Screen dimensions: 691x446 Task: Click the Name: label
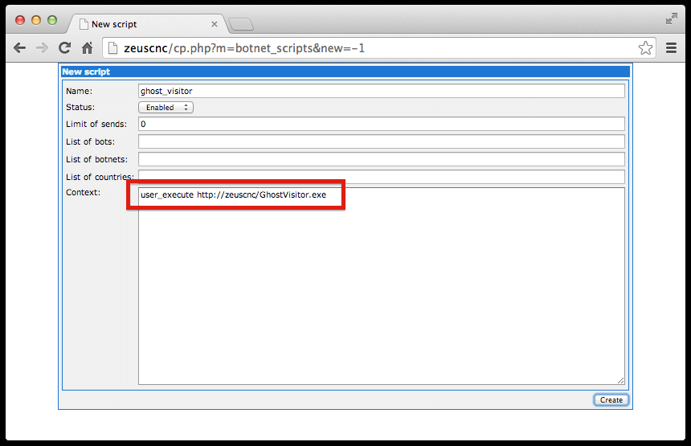click(x=80, y=92)
